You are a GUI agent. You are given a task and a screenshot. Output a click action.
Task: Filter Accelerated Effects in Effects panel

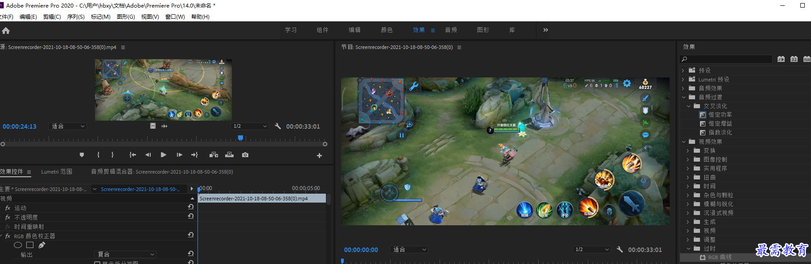click(781, 59)
